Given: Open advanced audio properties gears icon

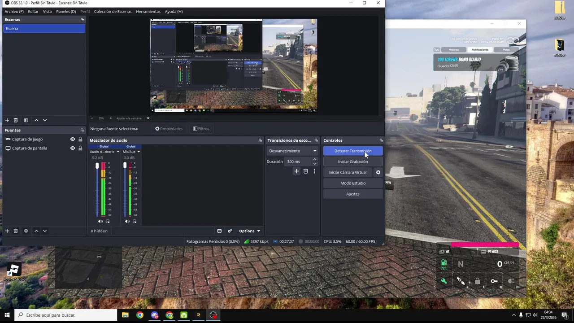Looking at the screenshot, I should click(x=230, y=231).
